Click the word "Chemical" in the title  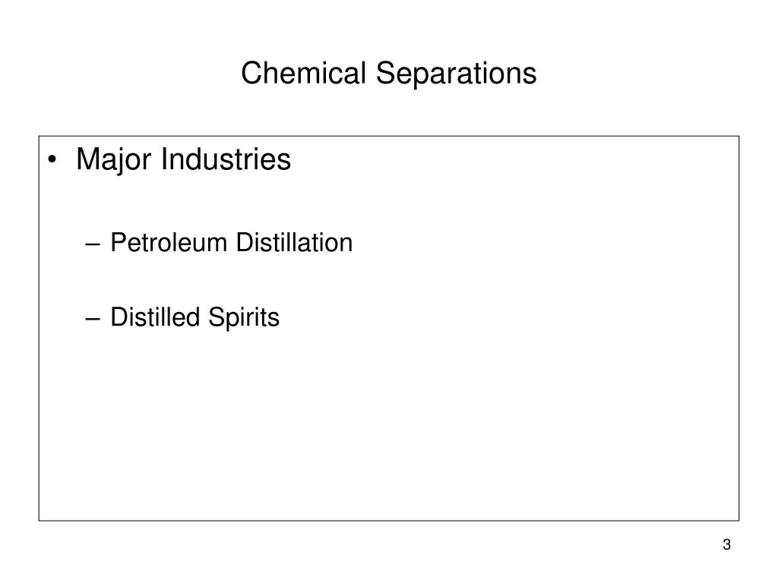pyautogui.click(x=303, y=73)
